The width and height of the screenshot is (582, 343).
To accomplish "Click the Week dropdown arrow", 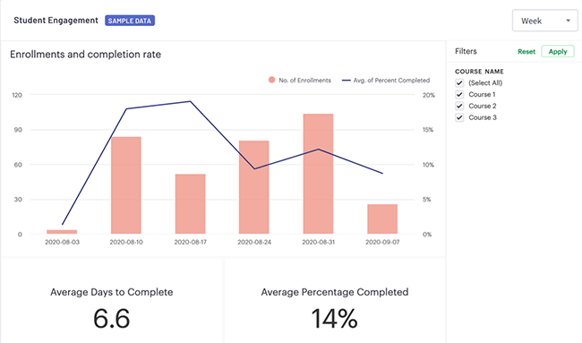I will pyautogui.click(x=568, y=21).
